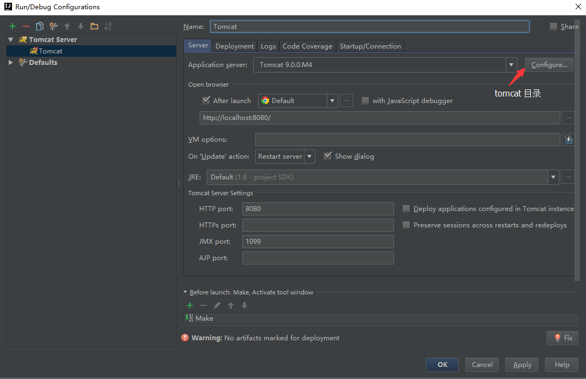Click the VM options input field
Image resolution: width=586 pixels, height=379 pixels.
coord(408,140)
